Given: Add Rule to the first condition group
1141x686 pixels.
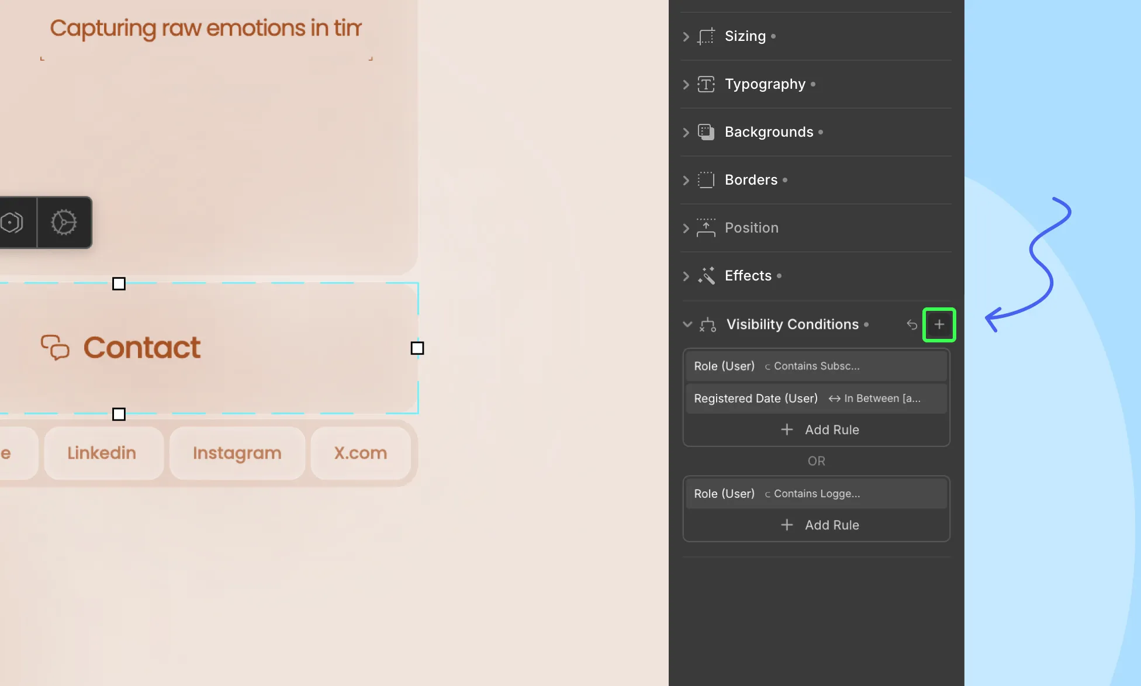Looking at the screenshot, I should 820,430.
